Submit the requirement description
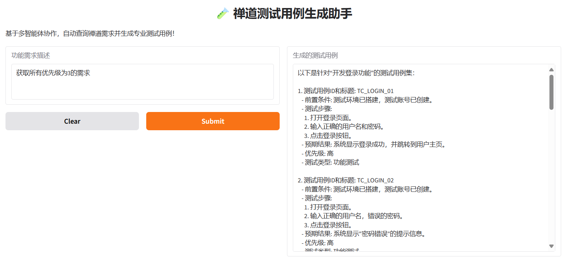Image resolution: width=567 pixels, height=263 pixels. (213, 121)
